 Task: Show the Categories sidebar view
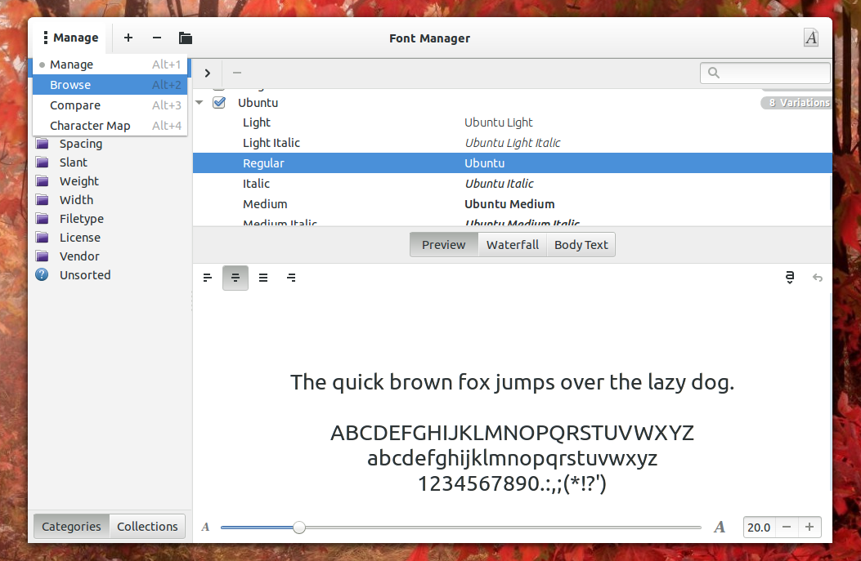71,527
